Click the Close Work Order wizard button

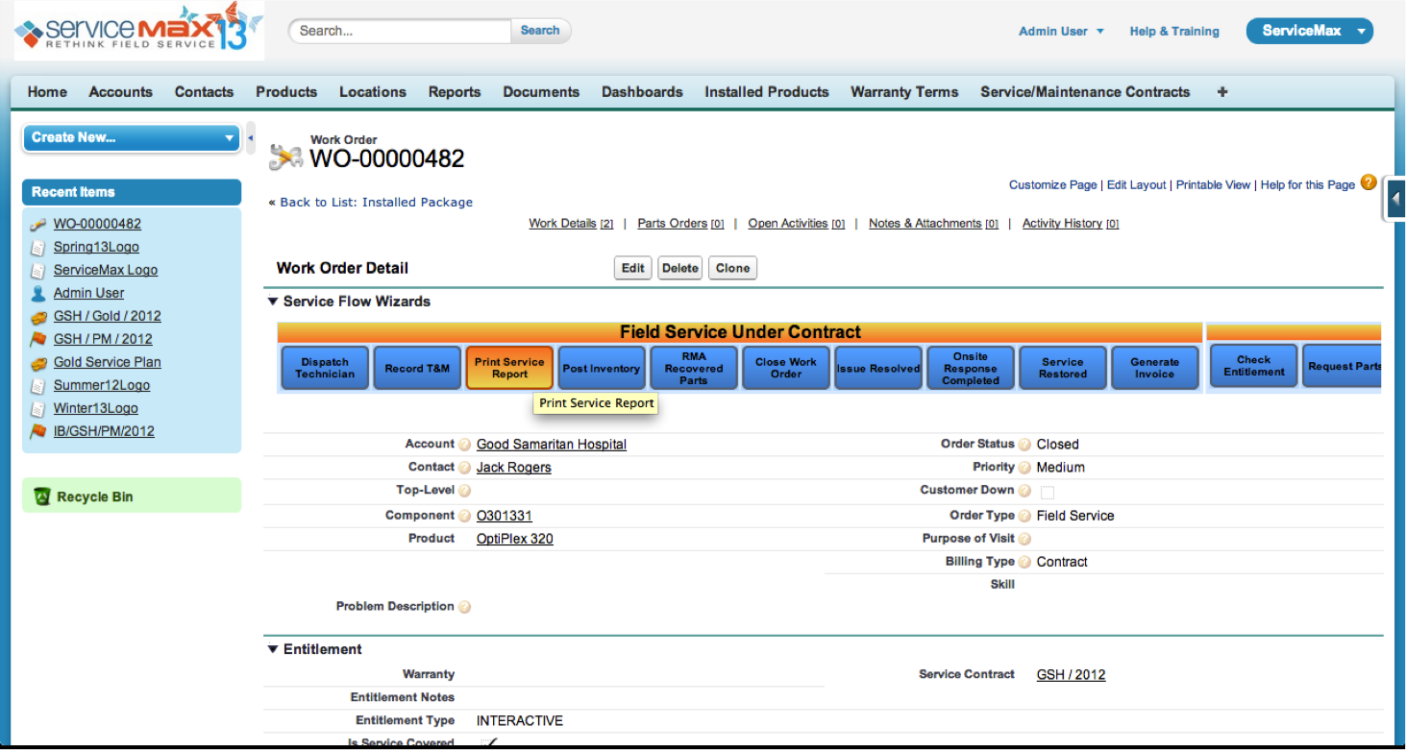786,368
